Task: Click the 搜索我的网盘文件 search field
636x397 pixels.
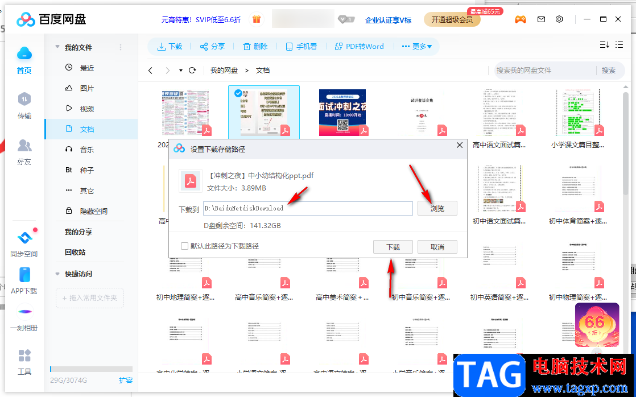Action: [545, 70]
